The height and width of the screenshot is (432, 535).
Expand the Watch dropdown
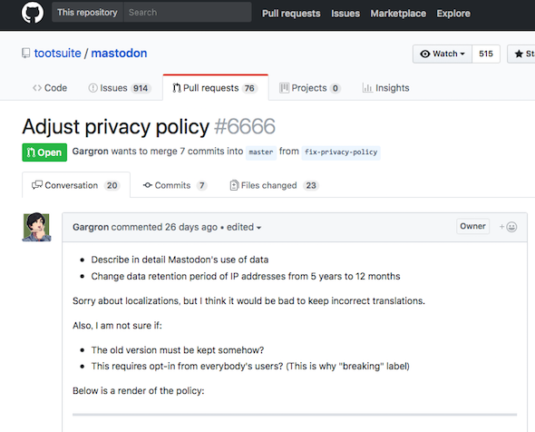click(x=443, y=54)
